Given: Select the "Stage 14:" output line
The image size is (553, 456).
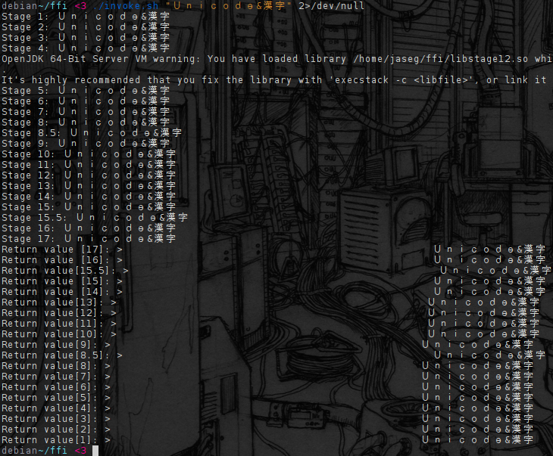Looking at the screenshot, I should [x=89, y=196].
